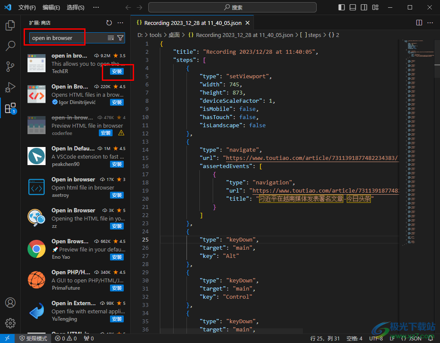
Task: Select the Recording 2023_12_28 json tab
Action: point(192,23)
